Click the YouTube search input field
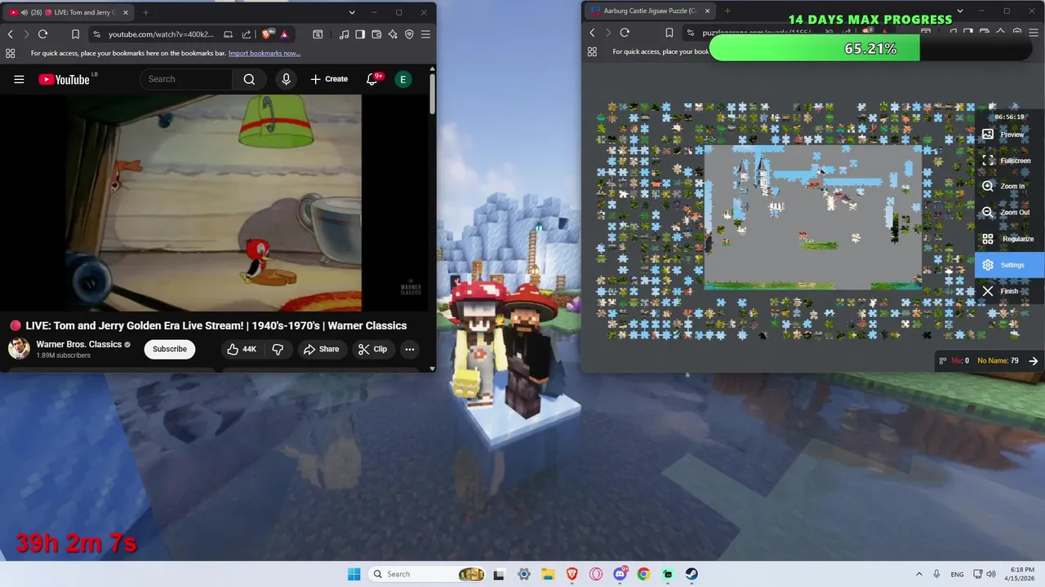1045x587 pixels. 186,79
